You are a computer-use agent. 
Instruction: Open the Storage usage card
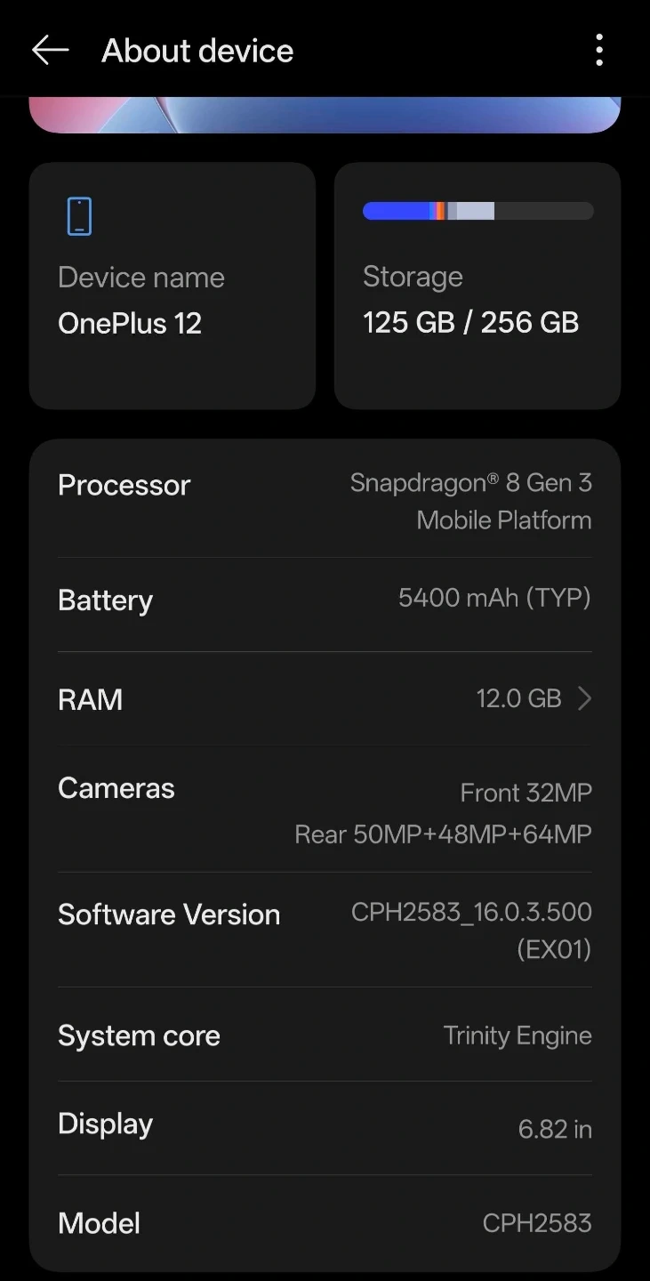click(x=477, y=286)
